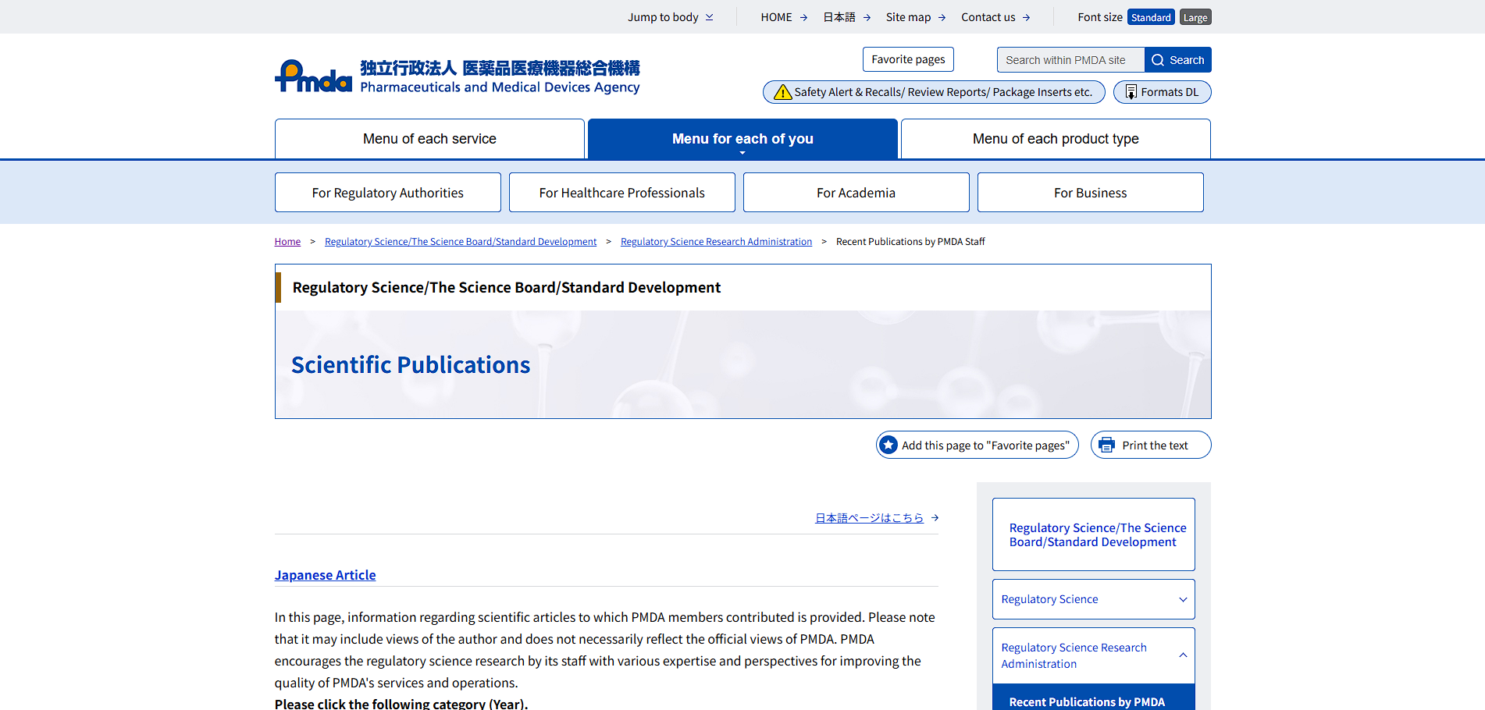Open the Favorite pages button
1485x710 pixels.
[x=907, y=59]
